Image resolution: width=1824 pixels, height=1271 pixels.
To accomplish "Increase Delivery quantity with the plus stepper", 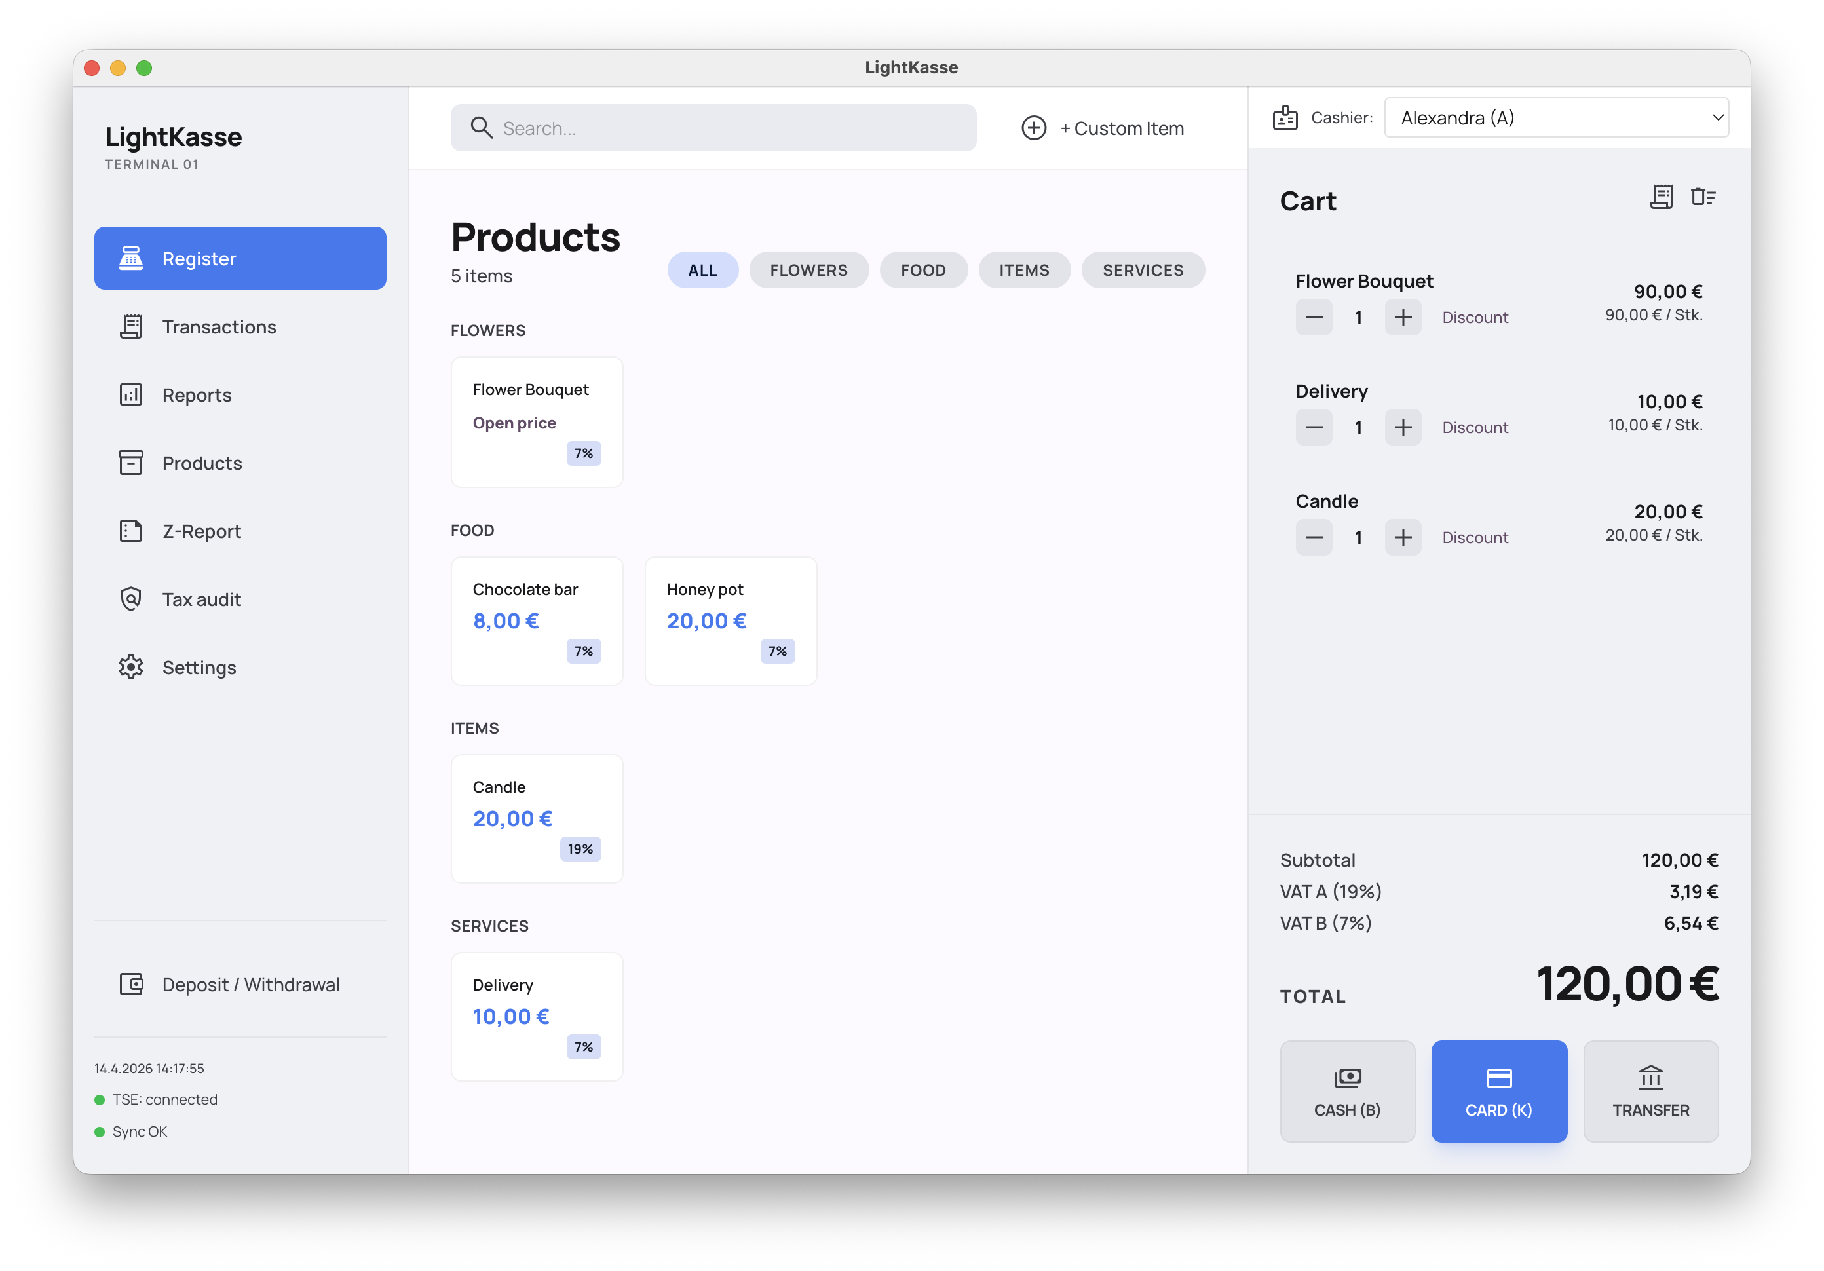I will click(1403, 427).
